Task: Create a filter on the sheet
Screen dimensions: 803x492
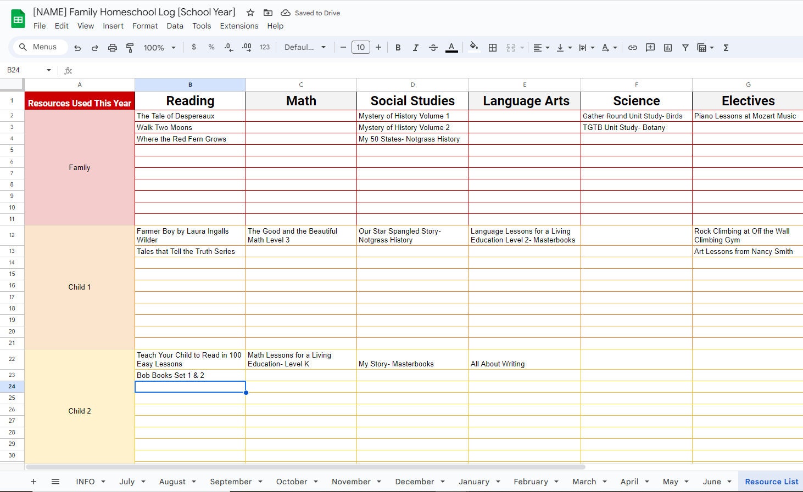Action: click(x=685, y=48)
